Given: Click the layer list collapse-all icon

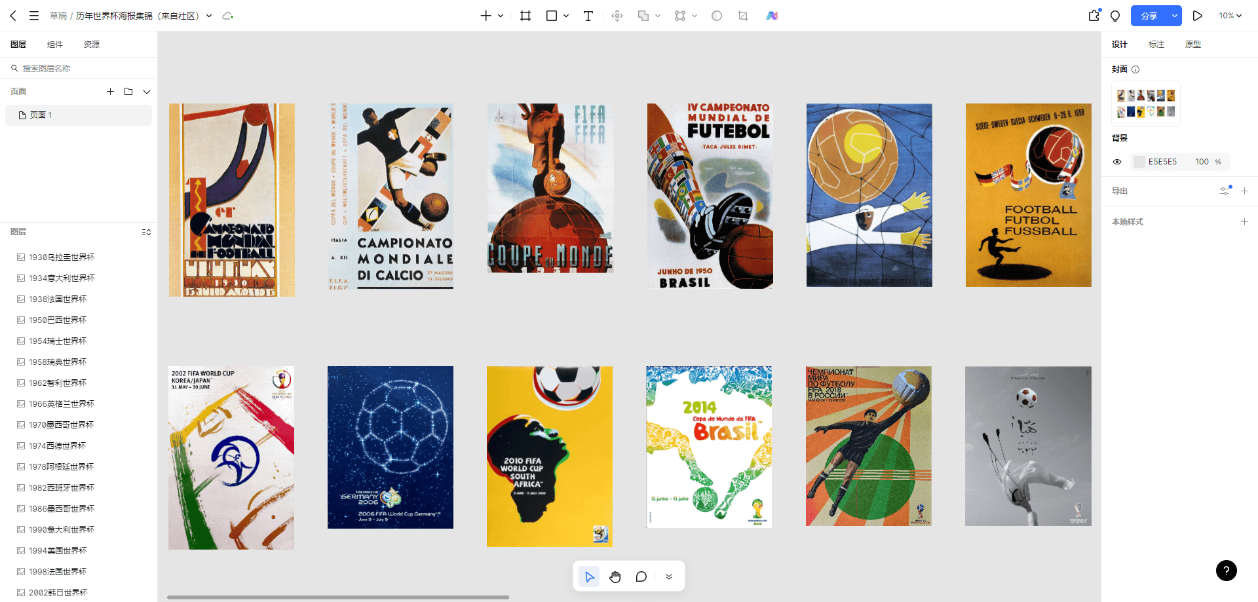Looking at the screenshot, I should 146,232.
